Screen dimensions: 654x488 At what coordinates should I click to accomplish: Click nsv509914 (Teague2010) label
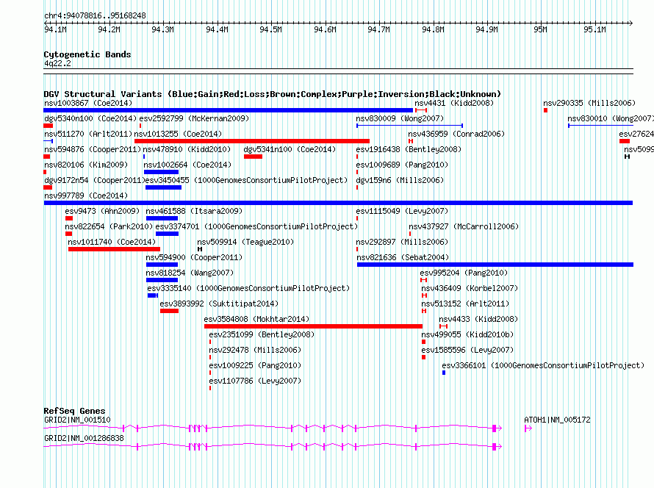click(245, 242)
